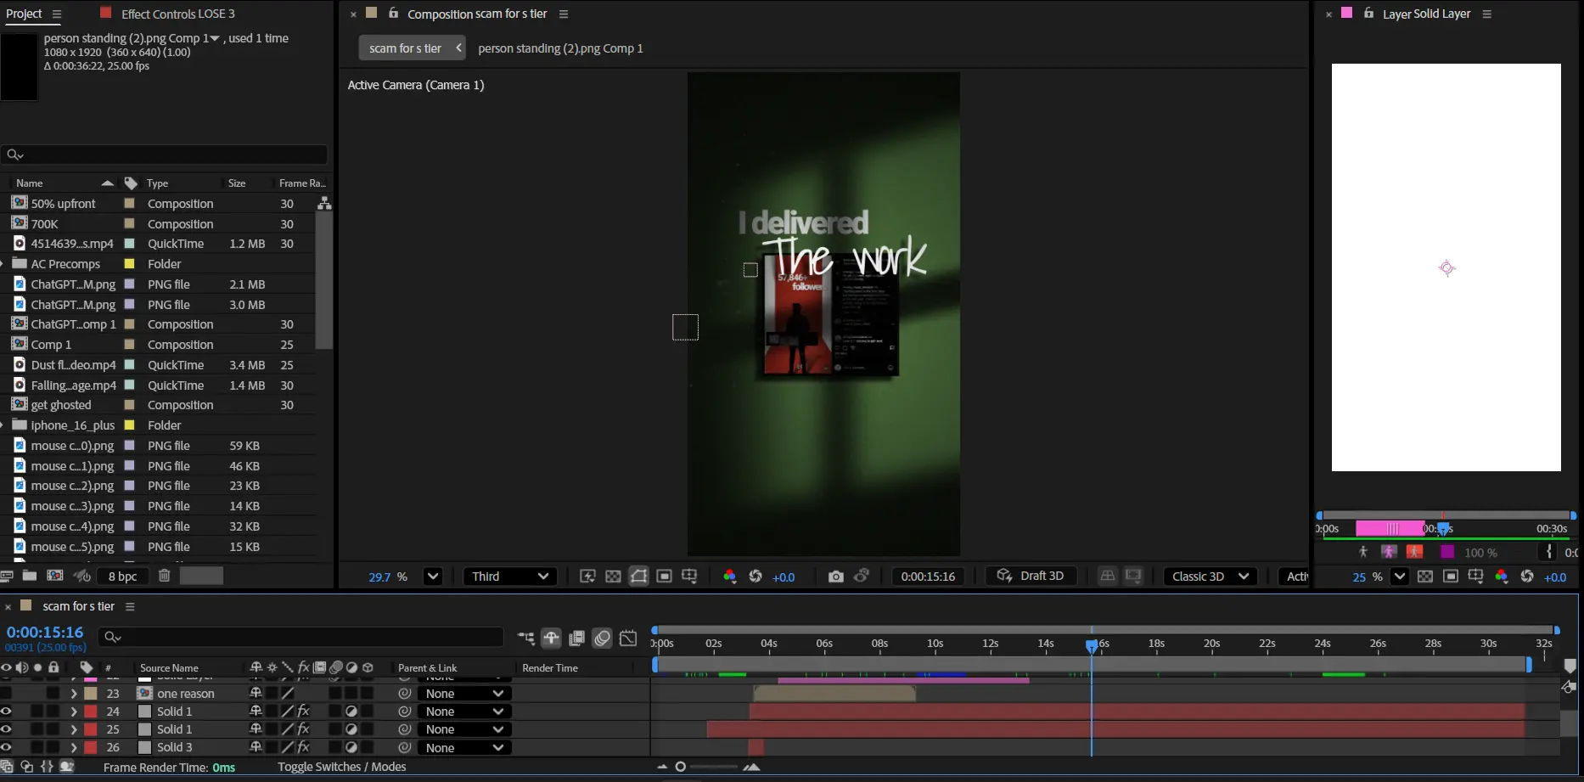Toggle Draft 3D mode
Screen dimensions: 1584x782
1031,576
